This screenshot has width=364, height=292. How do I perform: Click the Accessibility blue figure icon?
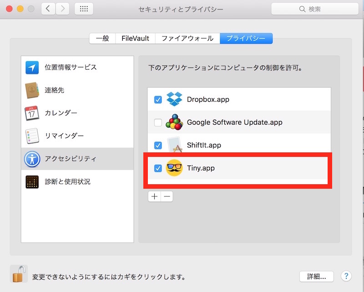click(x=32, y=159)
